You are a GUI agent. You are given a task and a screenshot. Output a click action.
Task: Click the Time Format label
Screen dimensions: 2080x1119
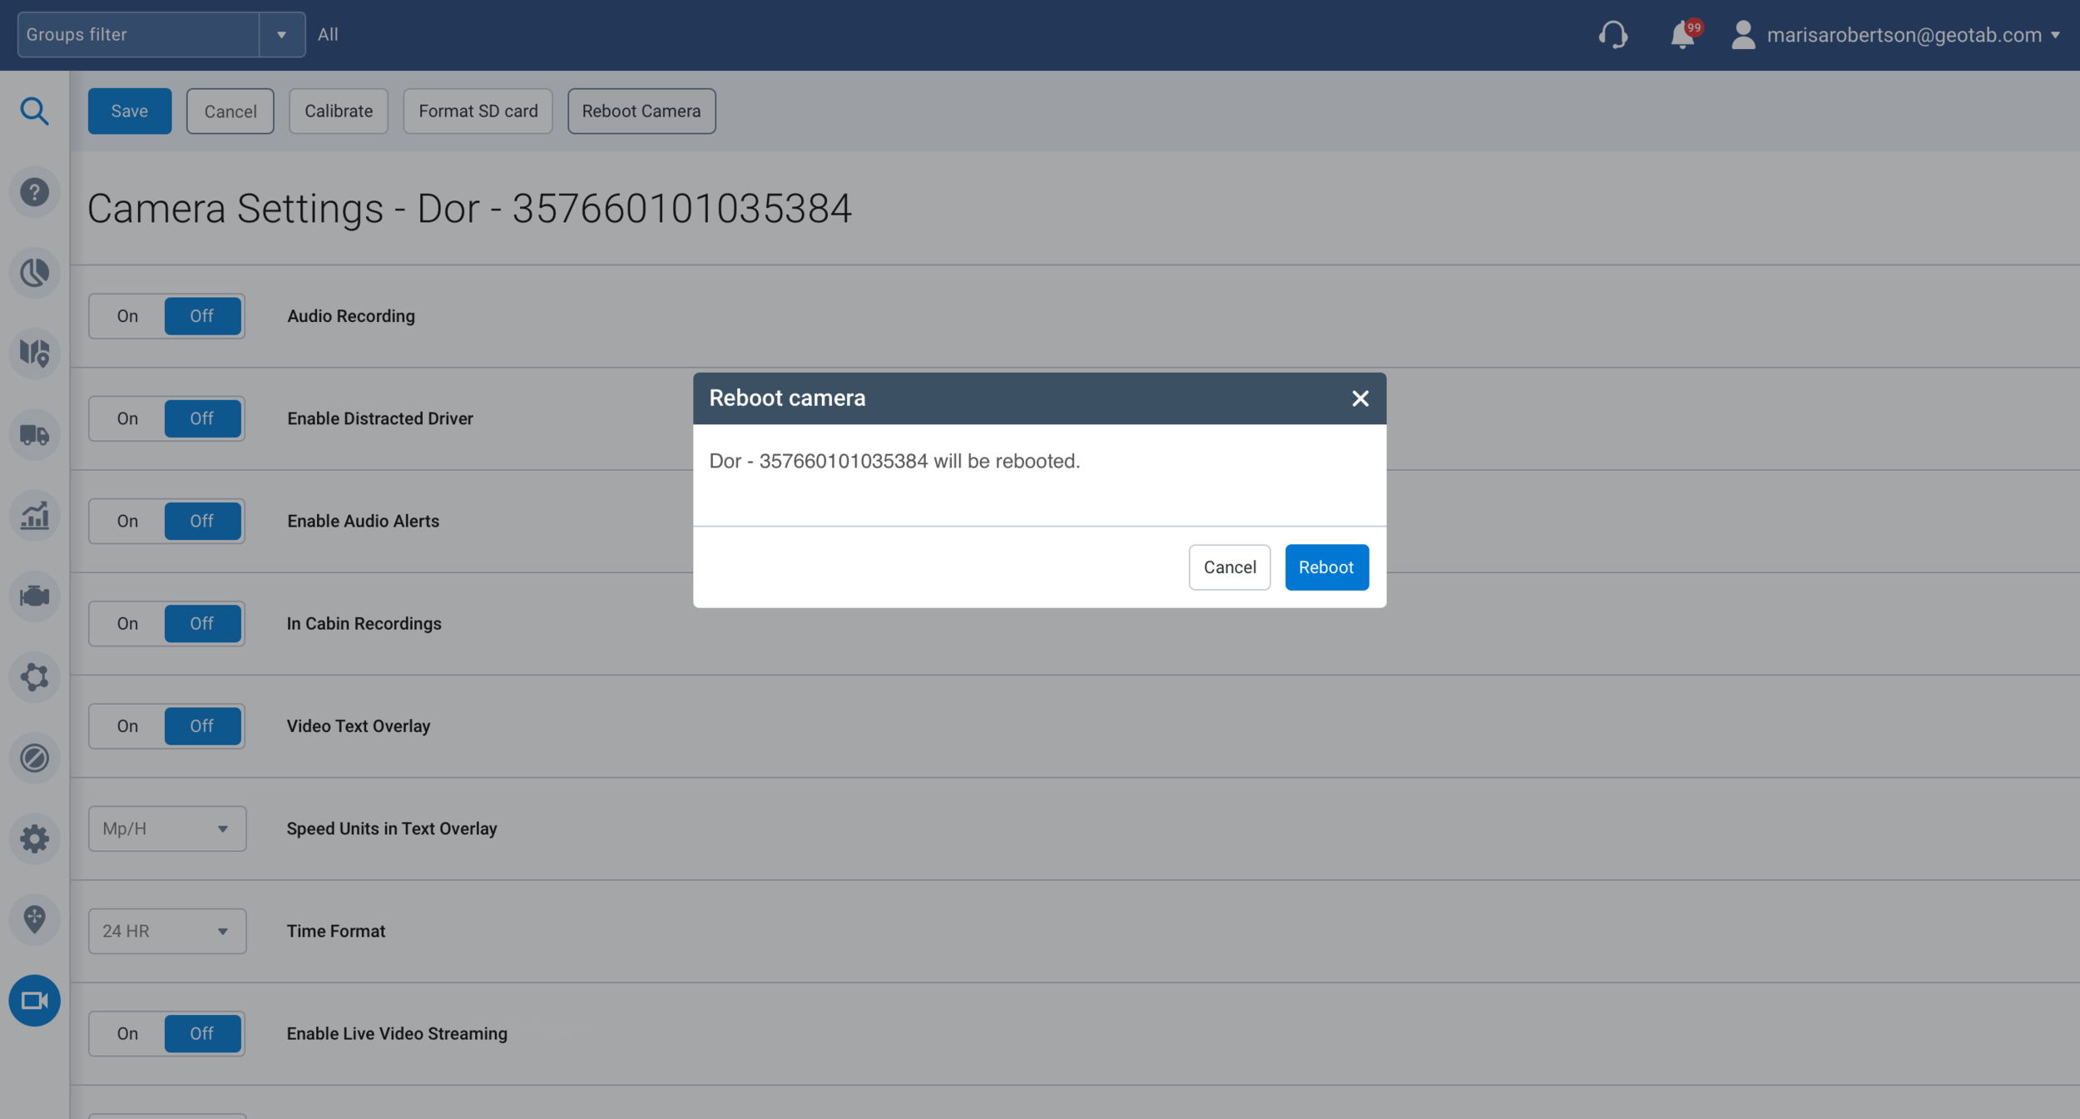click(336, 931)
